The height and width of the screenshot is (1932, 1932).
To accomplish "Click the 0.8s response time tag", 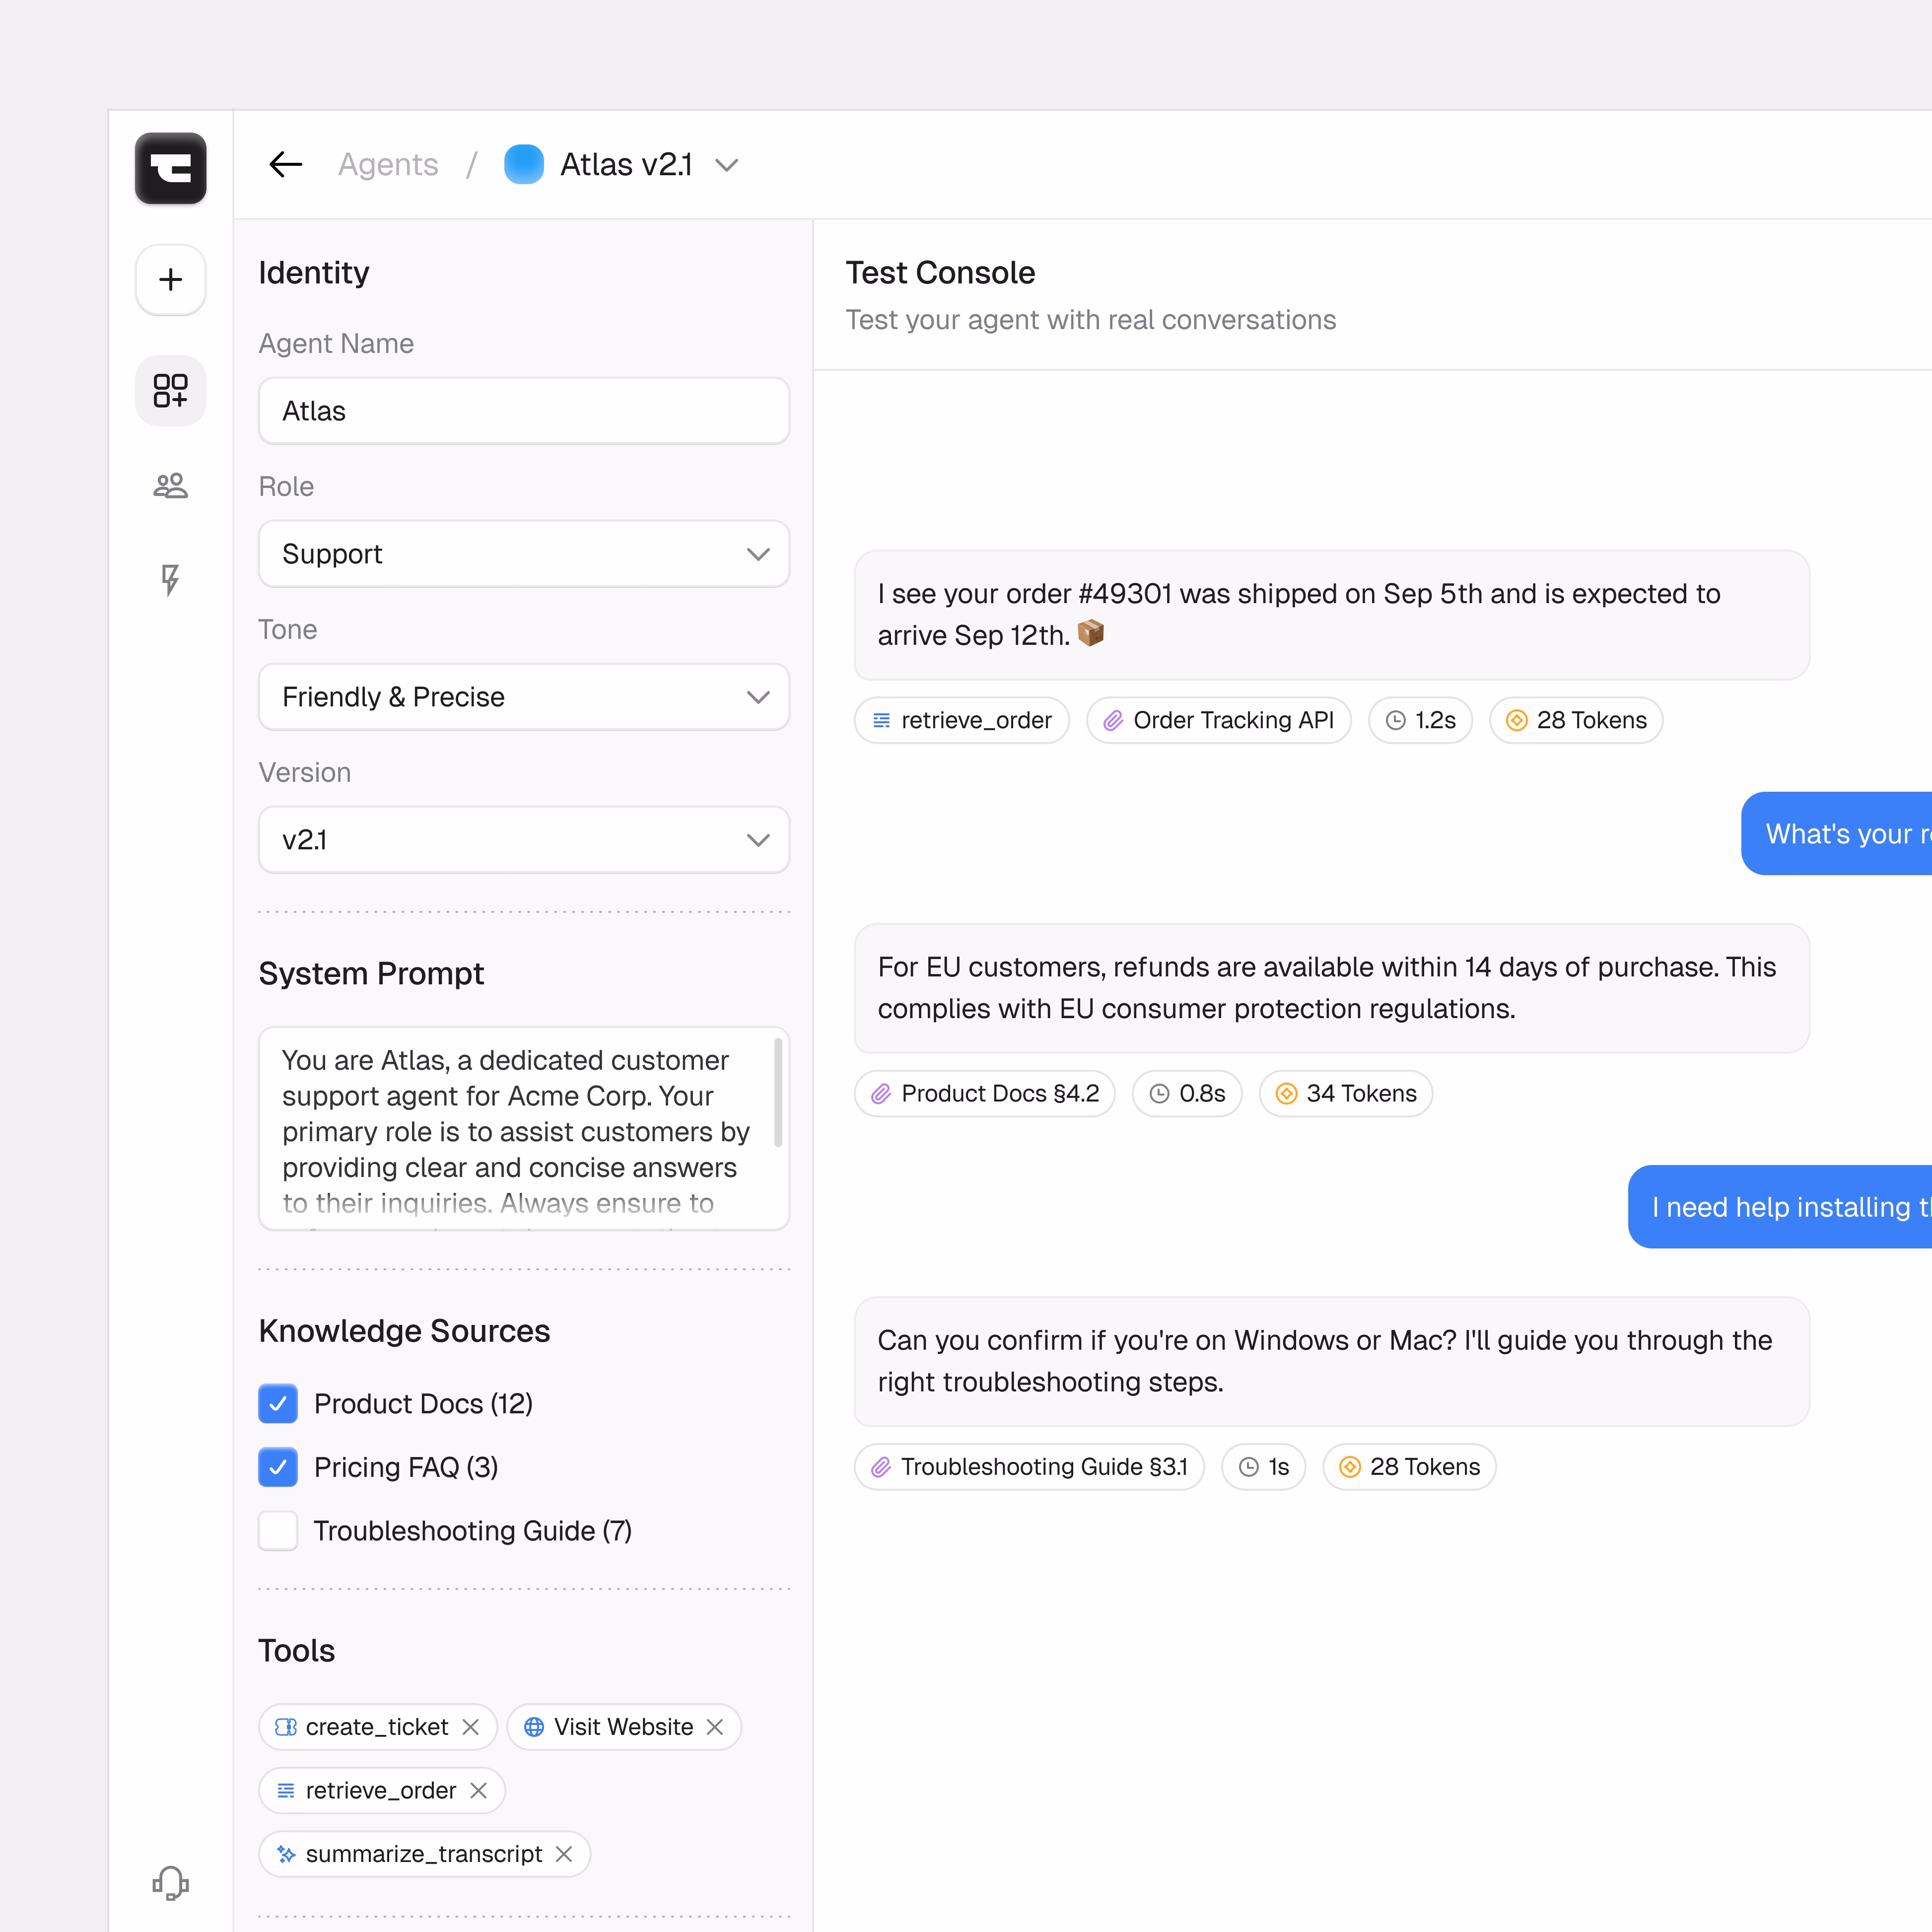I will [x=1187, y=1093].
